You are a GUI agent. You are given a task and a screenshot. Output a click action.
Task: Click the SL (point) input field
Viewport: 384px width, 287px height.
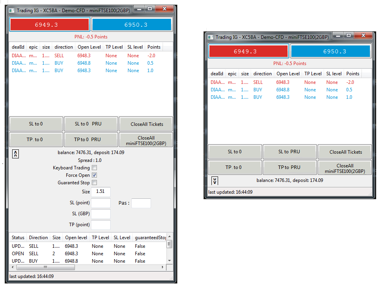101,203
